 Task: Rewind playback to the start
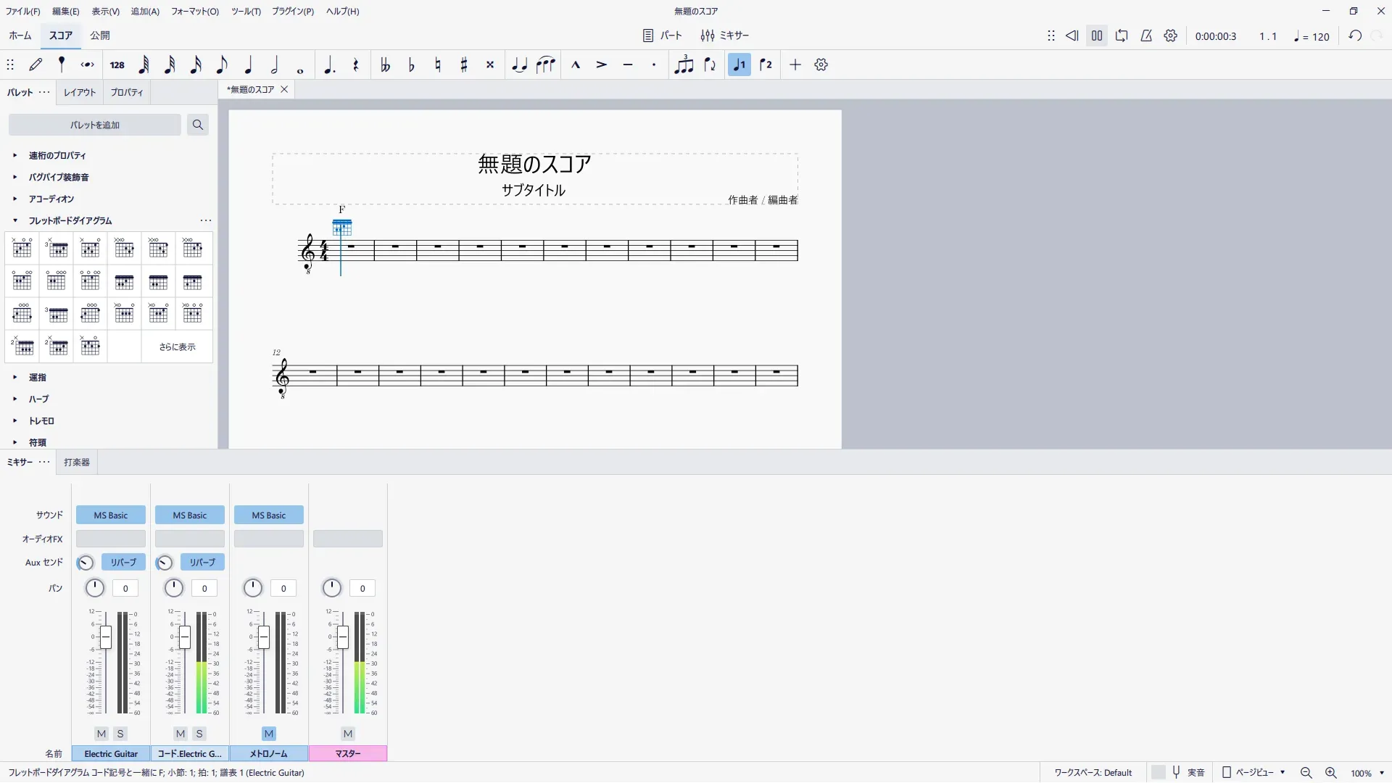[x=1072, y=36]
